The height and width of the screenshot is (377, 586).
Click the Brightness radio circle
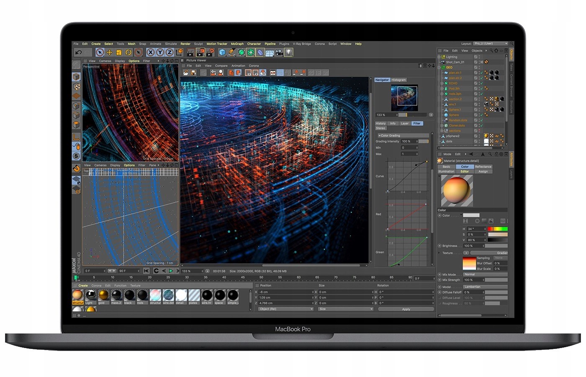click(x=439, y=246)
